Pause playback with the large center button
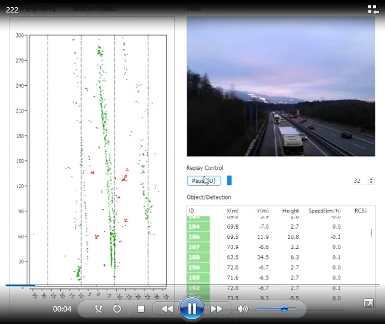Viewport: 385px width, 324px height. [x=192, y=309]
